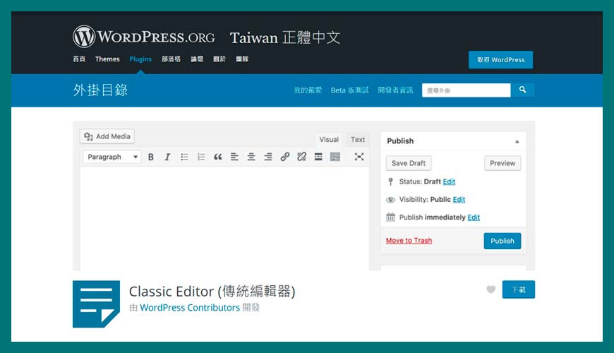614x353 pixels.
Task: Click the 外掛目錄 heading
Action: coord(100,90)
